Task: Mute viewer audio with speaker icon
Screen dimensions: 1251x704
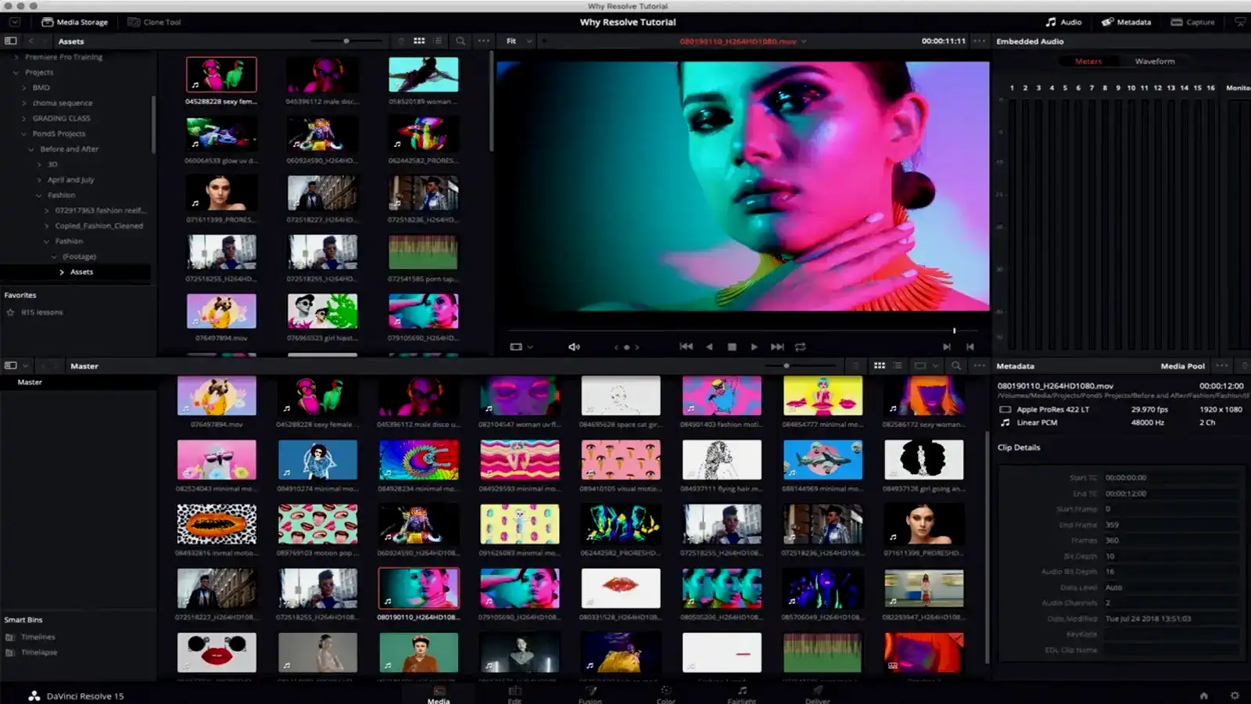Action: tap(574, 347)
